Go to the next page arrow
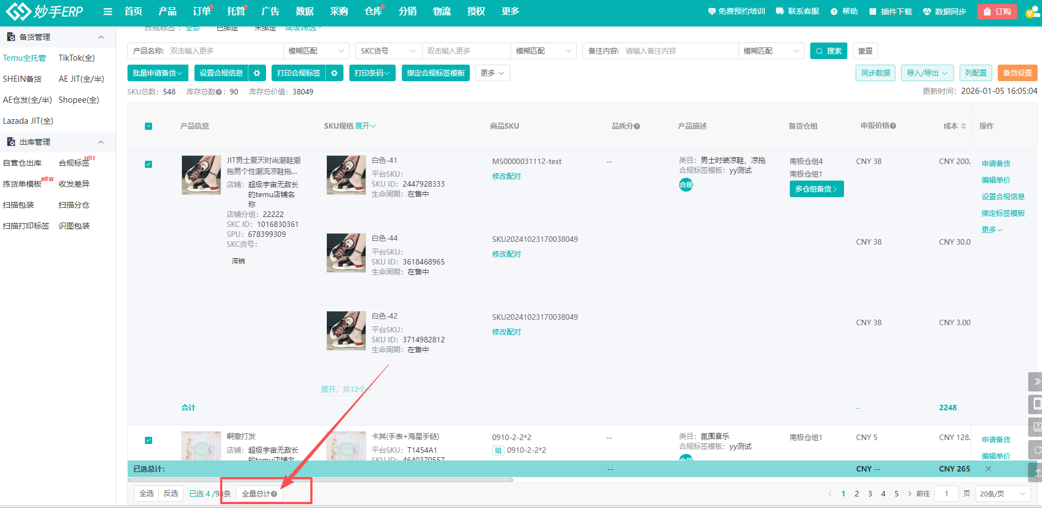Image resolution: width=1042 pixels, height=508 pixels. pos(909,494)
